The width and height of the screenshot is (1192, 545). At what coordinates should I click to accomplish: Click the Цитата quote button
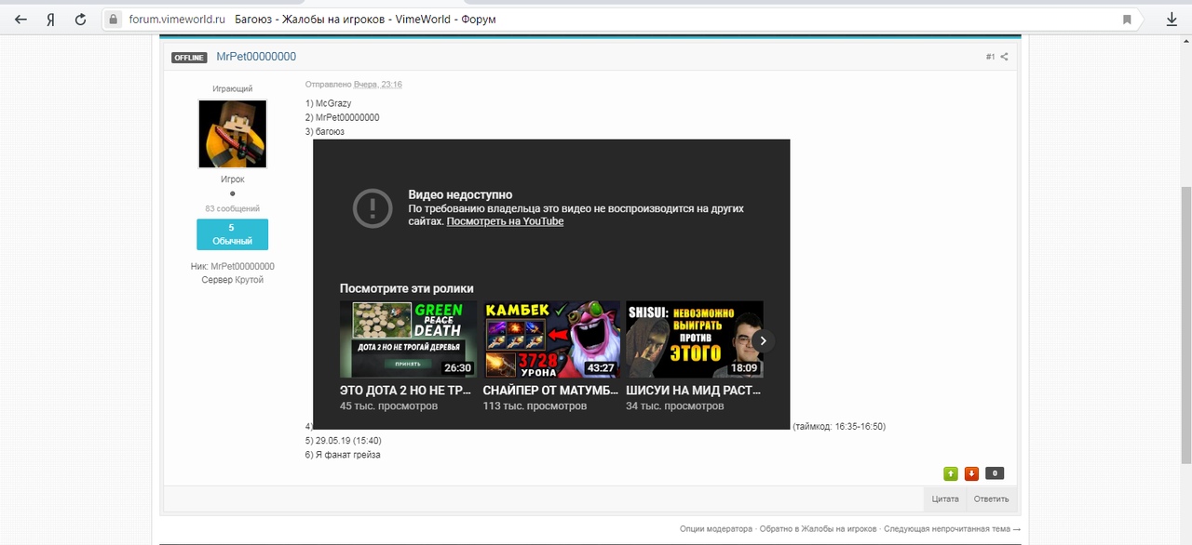pyautogui.click(x=945, y=498)
